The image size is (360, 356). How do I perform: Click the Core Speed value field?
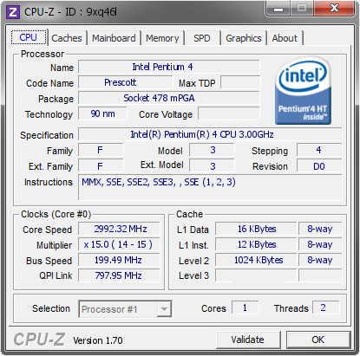[119, 229]
